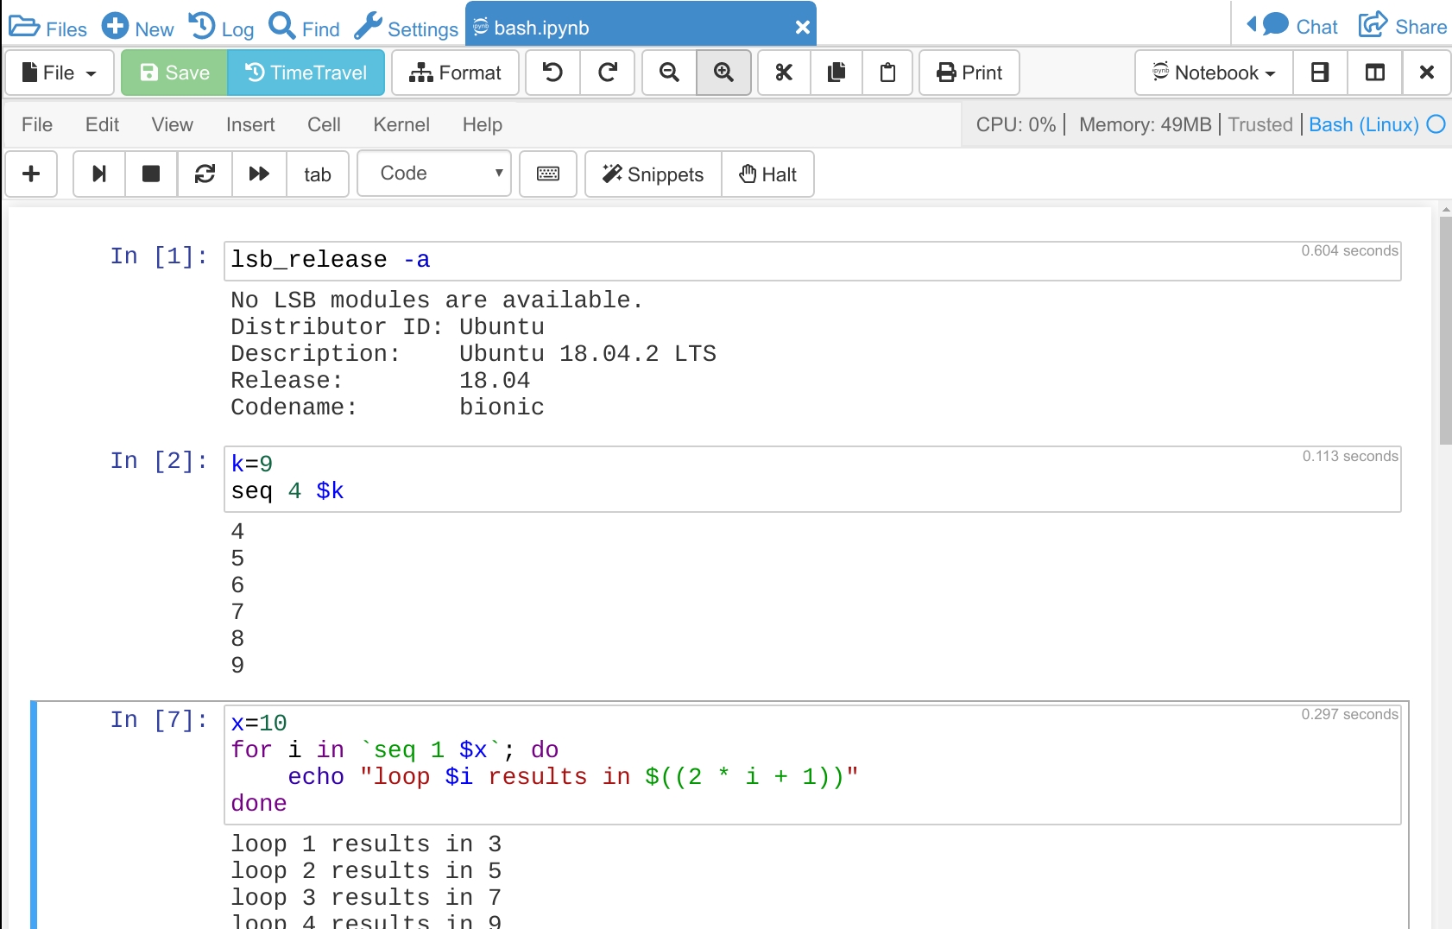Image resolution: width=1452 pixels, height=929 pixels.
Task: Click the undo arrow icon
Action: [552, 73]
